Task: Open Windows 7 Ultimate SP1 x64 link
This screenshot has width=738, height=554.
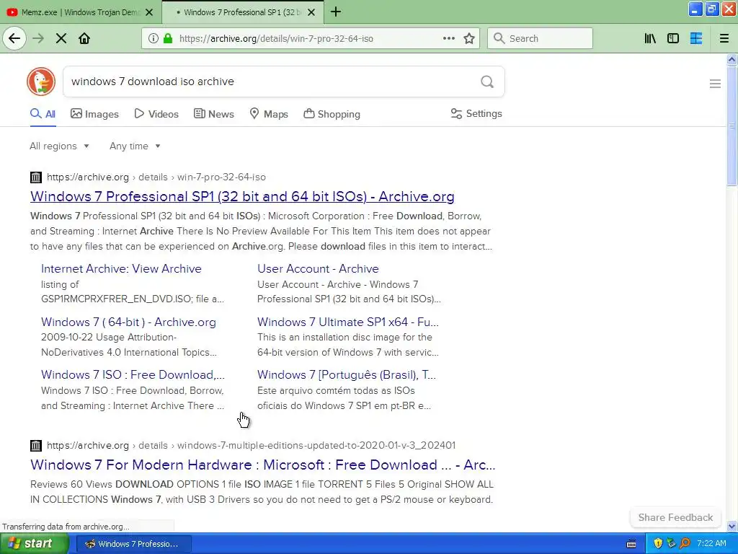Action: [x=348, y=322]
